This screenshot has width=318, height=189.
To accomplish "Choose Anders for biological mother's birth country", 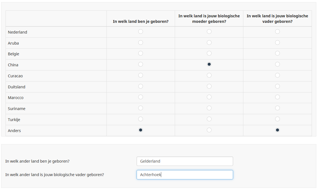I will click(209, 130).
